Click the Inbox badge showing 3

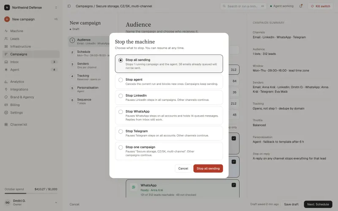54,62
